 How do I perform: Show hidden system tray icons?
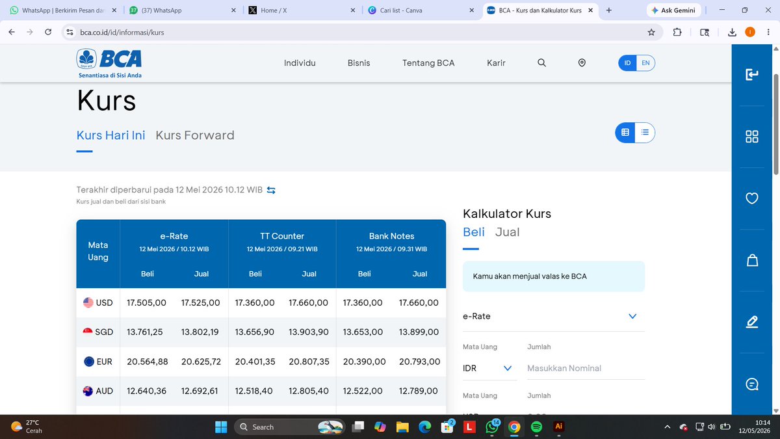click(x=667, y=427)
